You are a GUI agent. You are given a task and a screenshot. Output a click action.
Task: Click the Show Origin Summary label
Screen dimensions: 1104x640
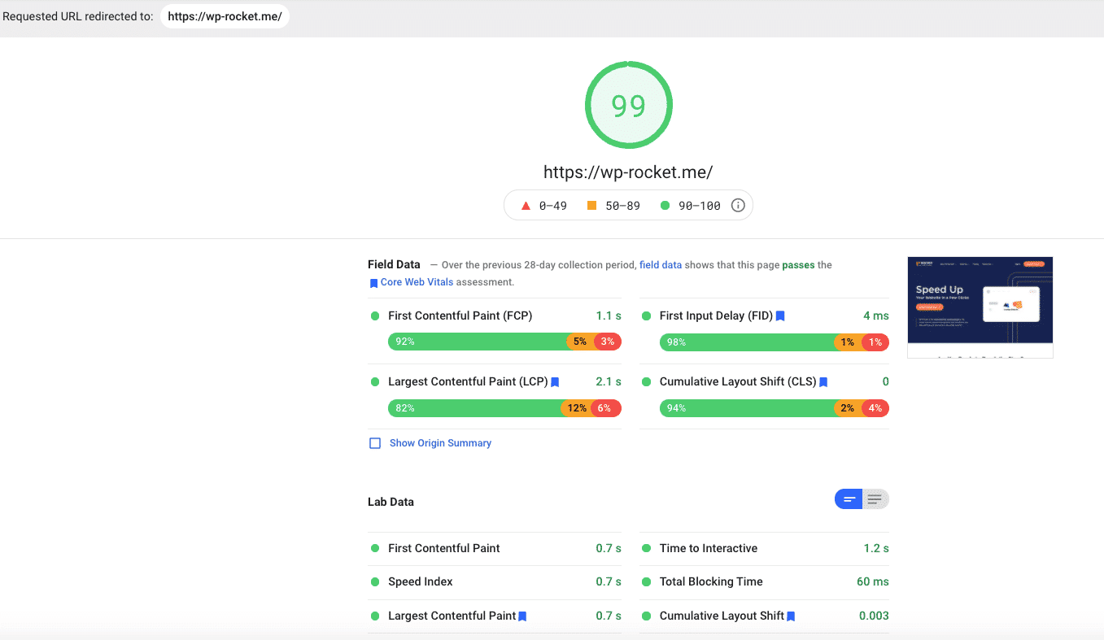point(440,443)
